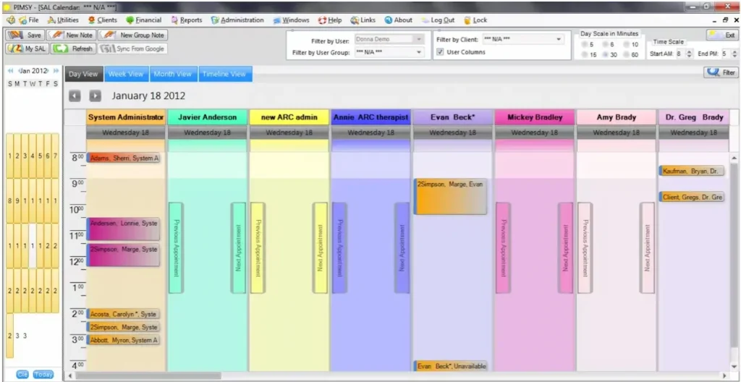Image resolution: width=741 pixels, height=382 pixels.
Task: Open the Administration menu
Action: [242, 20]
